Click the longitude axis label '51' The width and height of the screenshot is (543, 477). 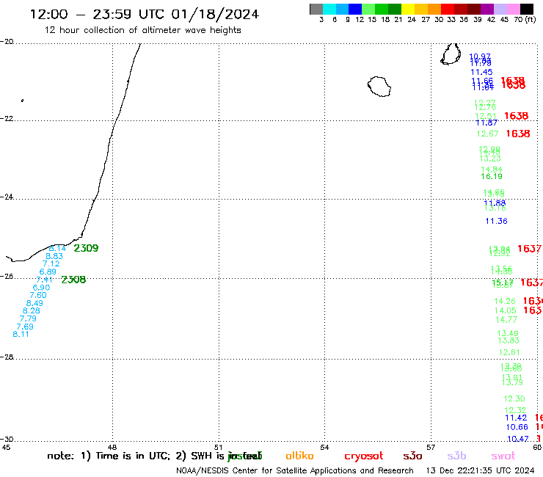[x=218, y=447]
